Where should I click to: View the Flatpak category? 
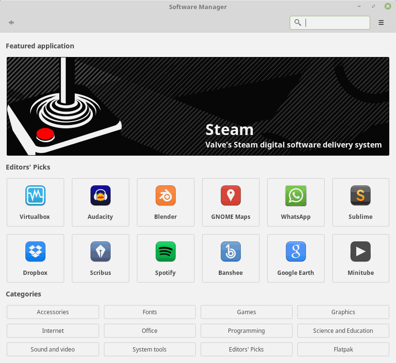coord(343,349)
